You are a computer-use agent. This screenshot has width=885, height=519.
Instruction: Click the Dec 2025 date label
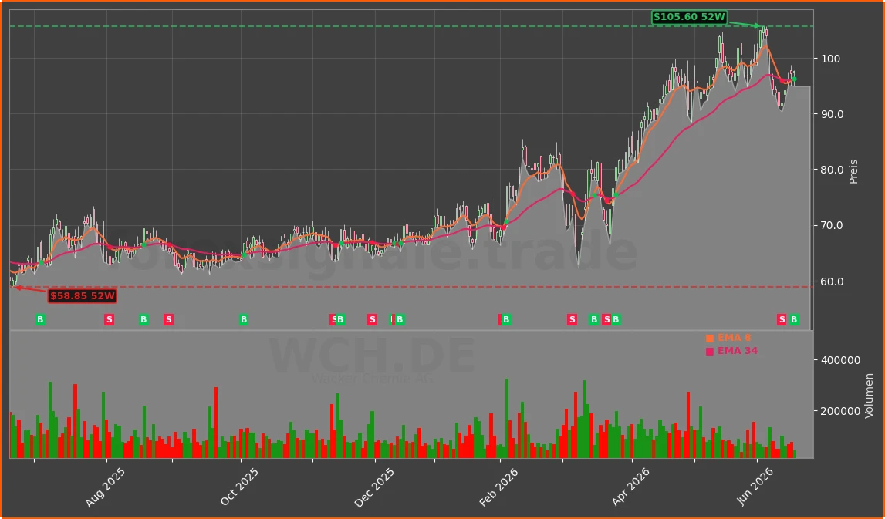click(374, 487)
